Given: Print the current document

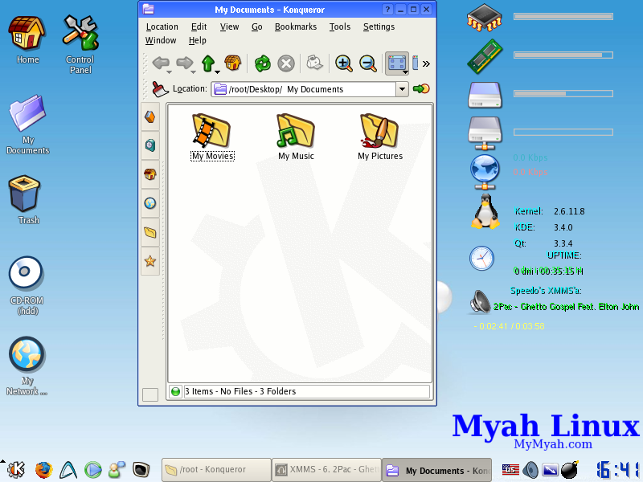Looking at the screenshot, I should 314,63.
